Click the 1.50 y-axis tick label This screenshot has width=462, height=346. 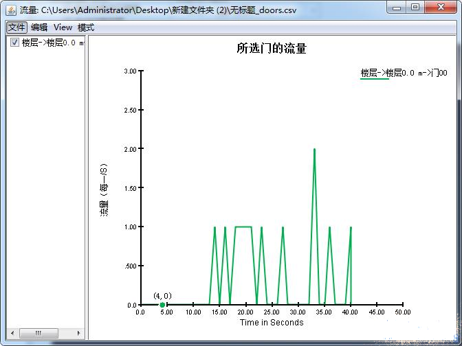130,188
